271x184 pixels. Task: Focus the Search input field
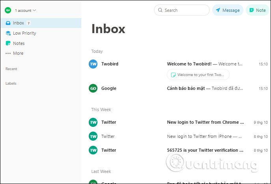click(182, 10)
